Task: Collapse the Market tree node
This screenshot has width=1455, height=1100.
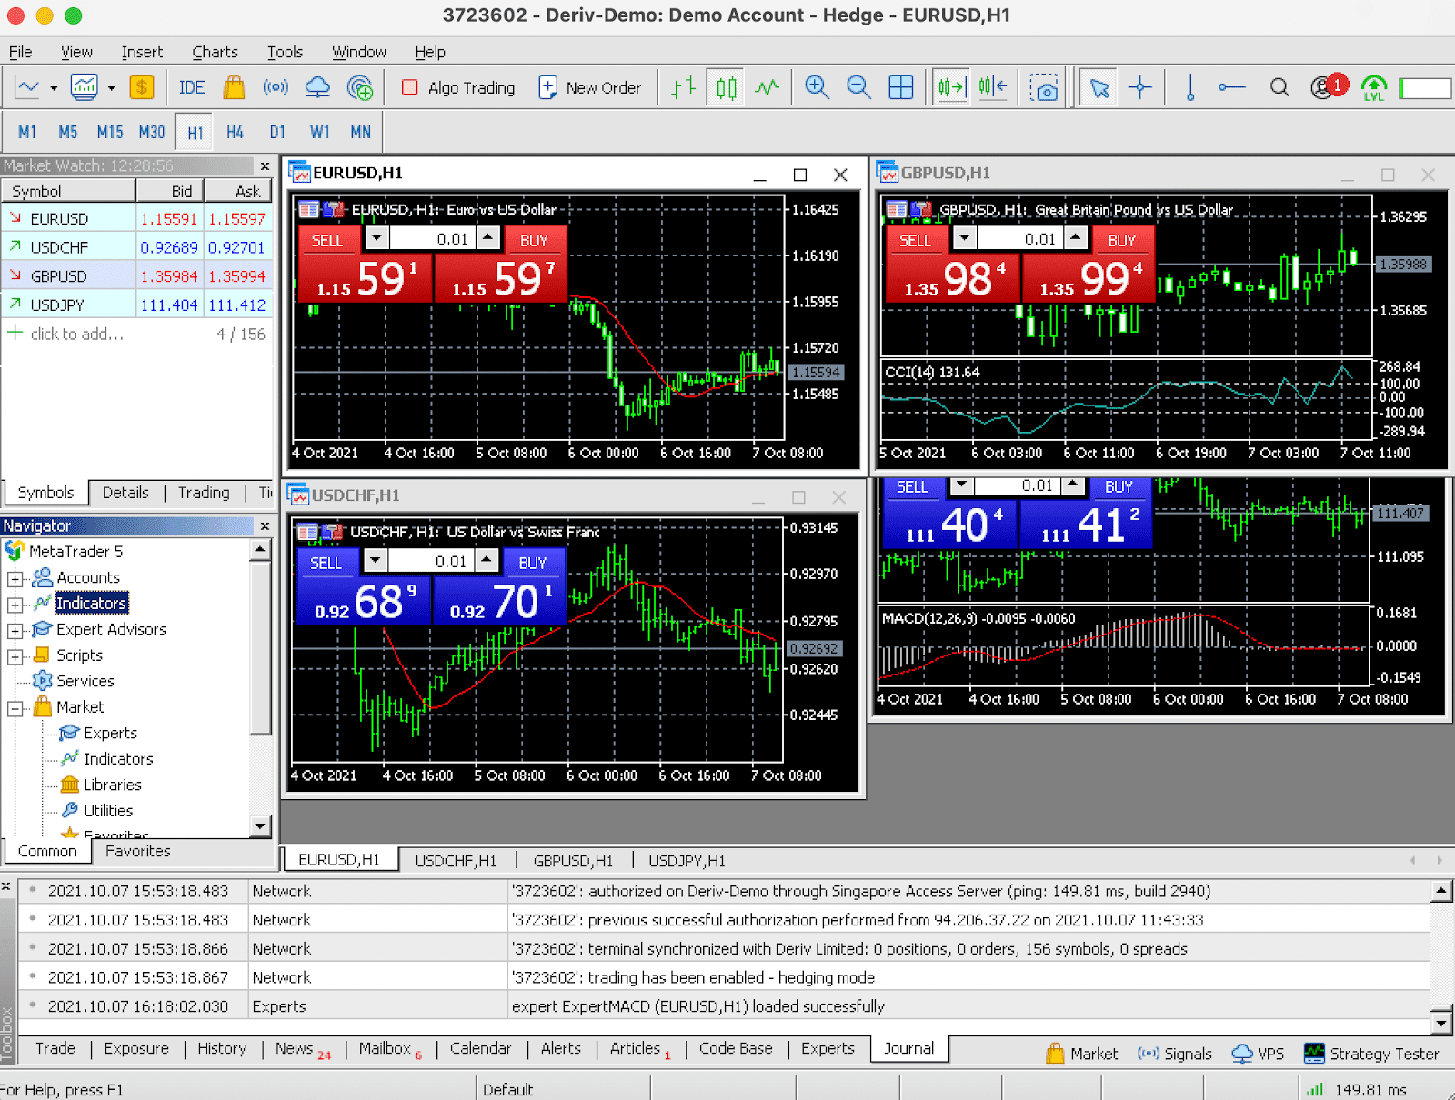Action: tap(15, 708)
